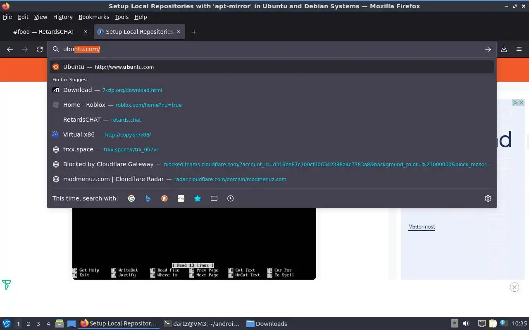Click the green Freestar icon
The height and width of the screenshot is (330, 529).
(x=6, y=285)
